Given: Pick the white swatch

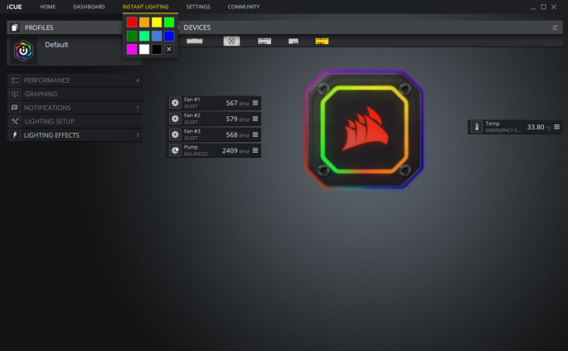Looking at the screenshot, I should pos(144,49).
